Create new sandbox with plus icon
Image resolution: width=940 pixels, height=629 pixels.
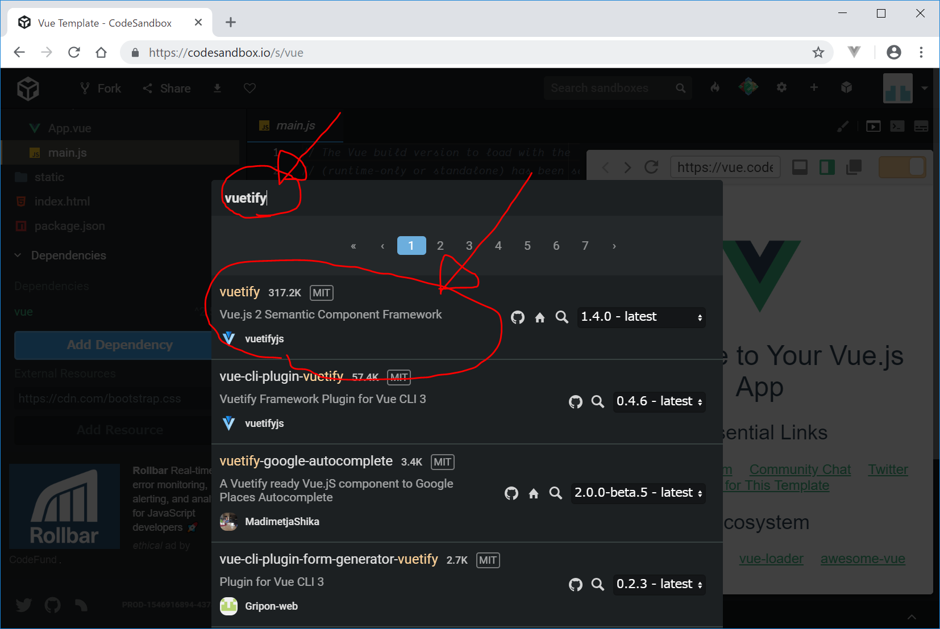pos(814,87)
